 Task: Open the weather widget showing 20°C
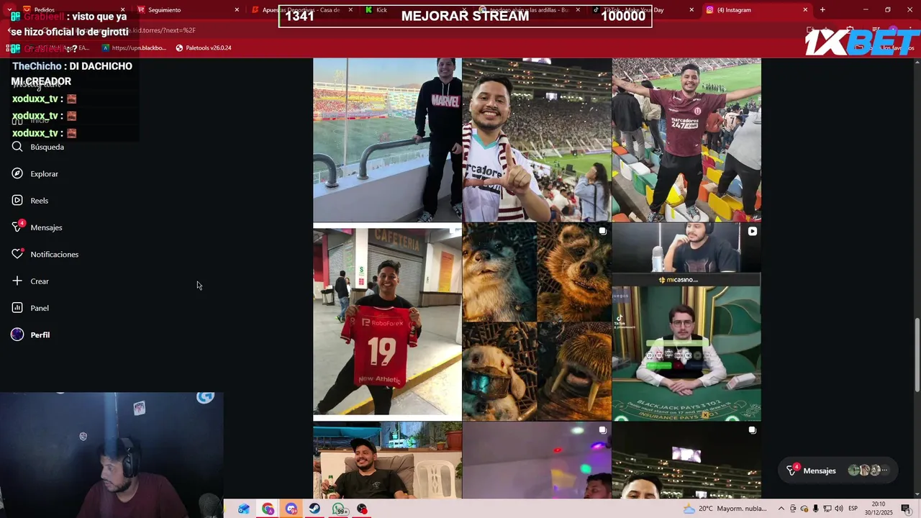click(725, 509)
